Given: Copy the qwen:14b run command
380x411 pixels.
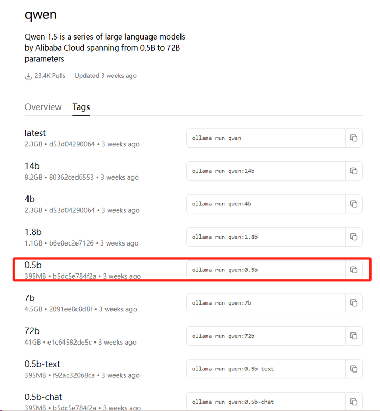Looking at the screenshot, I should 354,171.
